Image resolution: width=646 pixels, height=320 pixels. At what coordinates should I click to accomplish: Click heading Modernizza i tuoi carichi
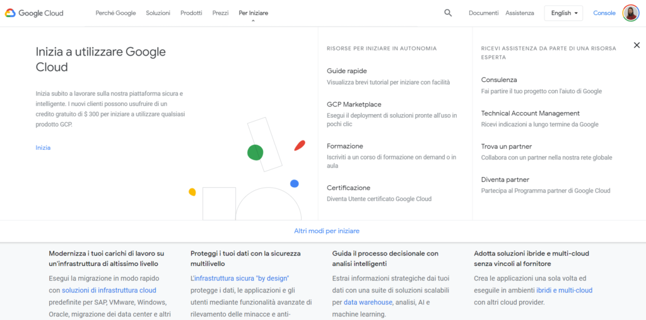(106, 258)
